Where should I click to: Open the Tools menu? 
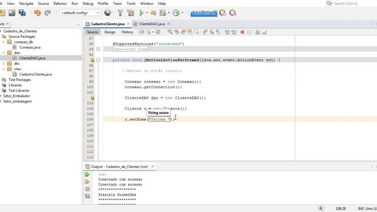tap(131, 4)
